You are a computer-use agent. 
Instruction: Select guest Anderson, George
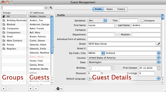coord(39,24)
